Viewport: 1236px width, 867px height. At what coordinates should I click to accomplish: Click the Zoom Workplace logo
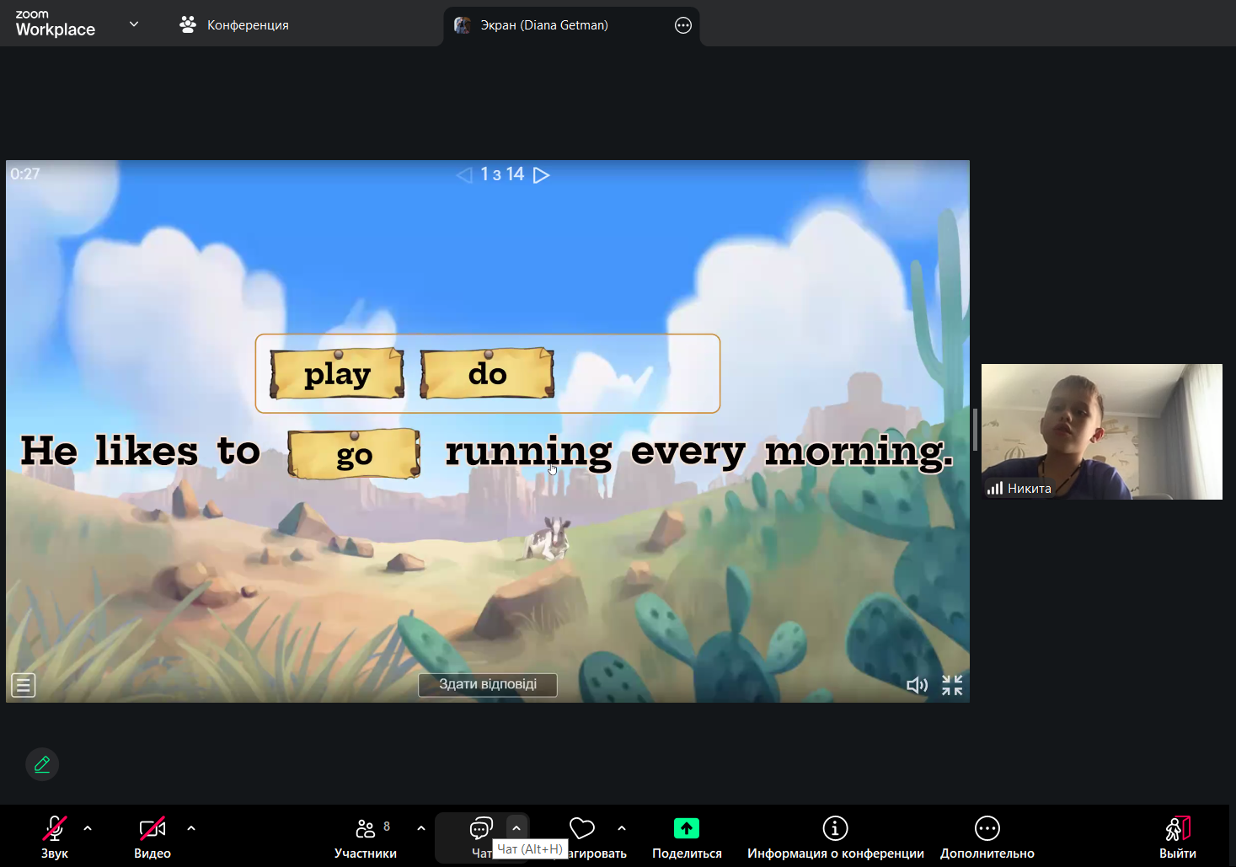(x=56, y=24)
